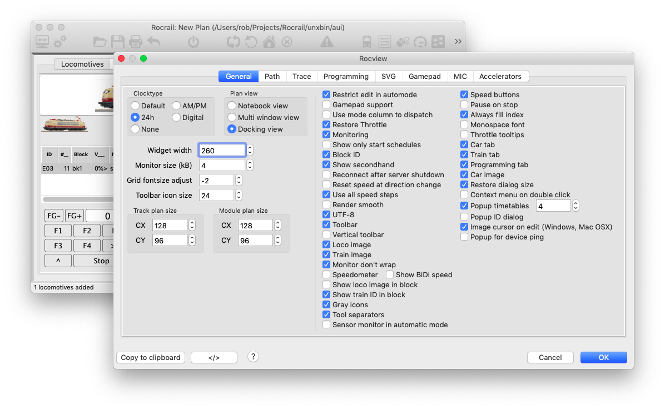Adjust the Widget width stepper arrows
This screenshot has width=665, height=410.
(250, 150)
